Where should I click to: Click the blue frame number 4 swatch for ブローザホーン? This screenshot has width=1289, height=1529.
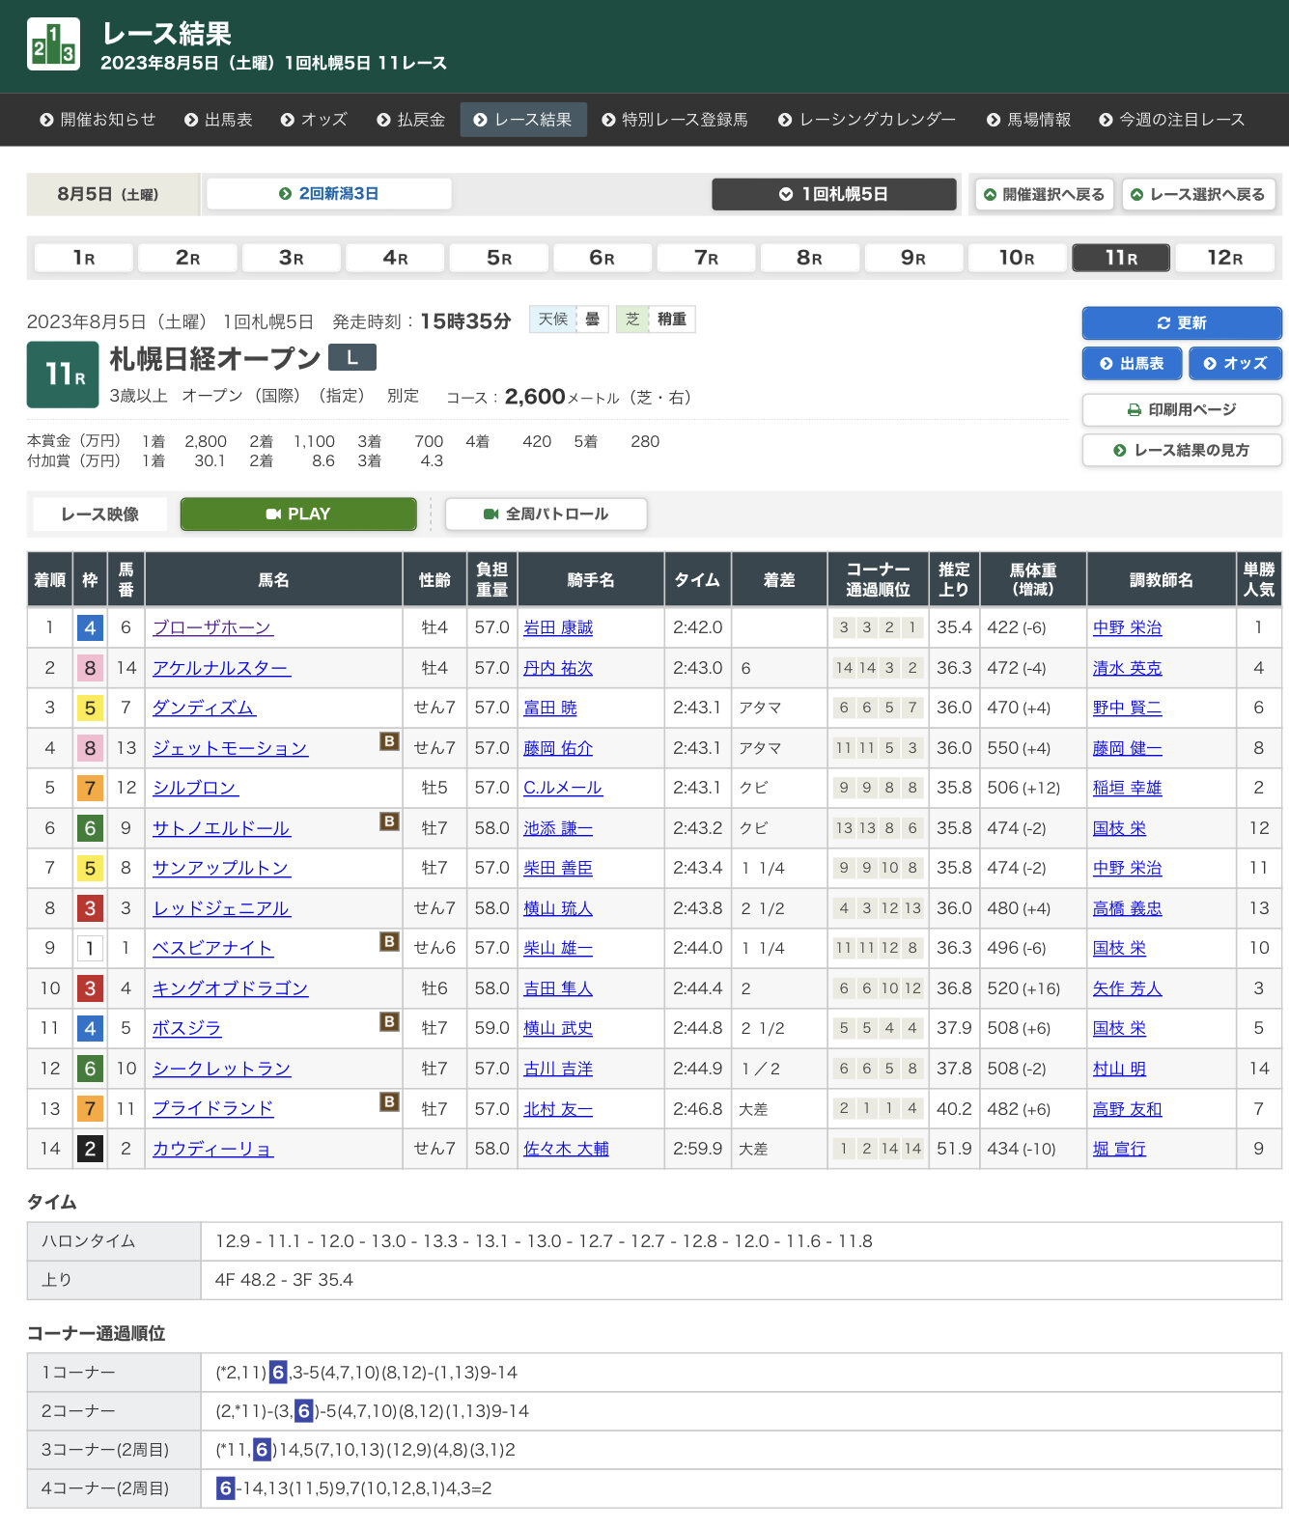coord(90,628)
